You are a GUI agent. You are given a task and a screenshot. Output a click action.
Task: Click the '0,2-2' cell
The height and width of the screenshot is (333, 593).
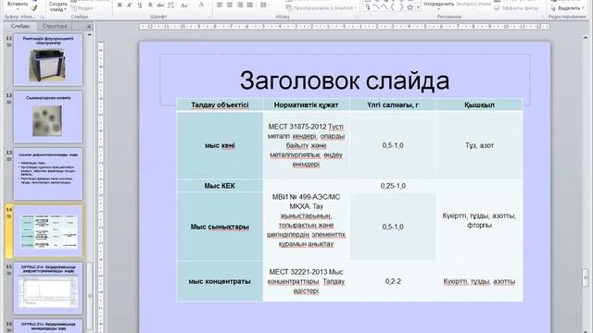[x=393, y=281]
